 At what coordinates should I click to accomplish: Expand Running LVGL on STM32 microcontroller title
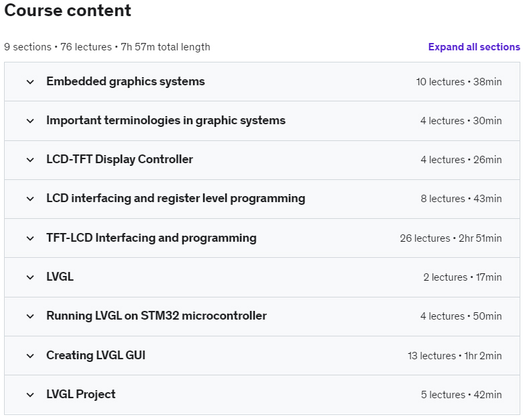click(156, 316)
